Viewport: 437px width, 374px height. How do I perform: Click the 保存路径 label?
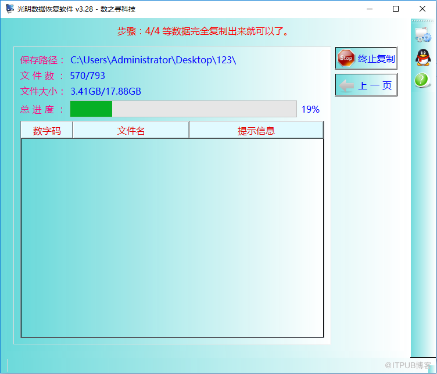42,60
